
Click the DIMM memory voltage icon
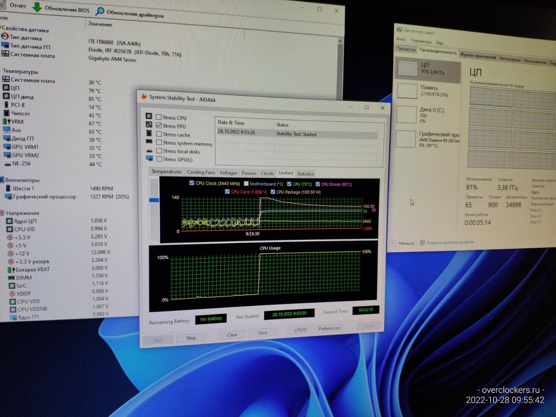click(11, 278)
